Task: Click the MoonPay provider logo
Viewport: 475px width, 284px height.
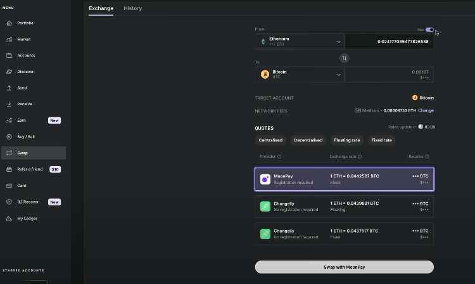Action: [265, 179]
